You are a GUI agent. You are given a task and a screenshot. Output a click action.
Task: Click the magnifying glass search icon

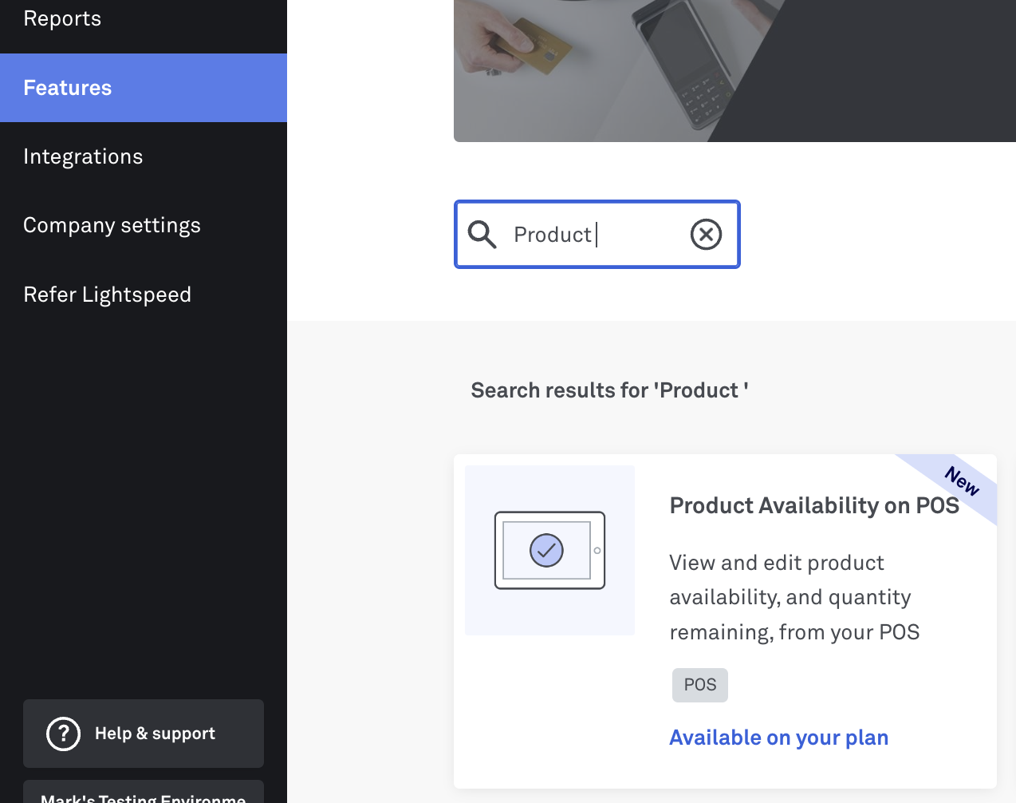(482, 235)
